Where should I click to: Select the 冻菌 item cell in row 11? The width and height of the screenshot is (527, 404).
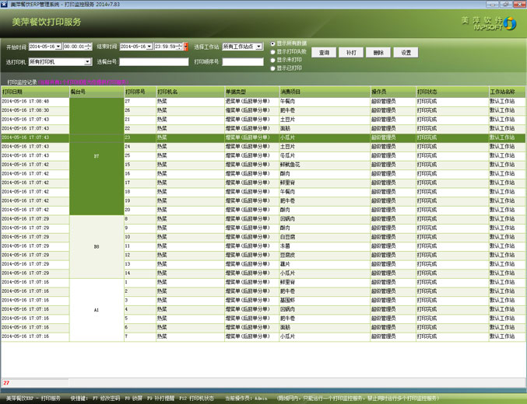pos(325,246)
